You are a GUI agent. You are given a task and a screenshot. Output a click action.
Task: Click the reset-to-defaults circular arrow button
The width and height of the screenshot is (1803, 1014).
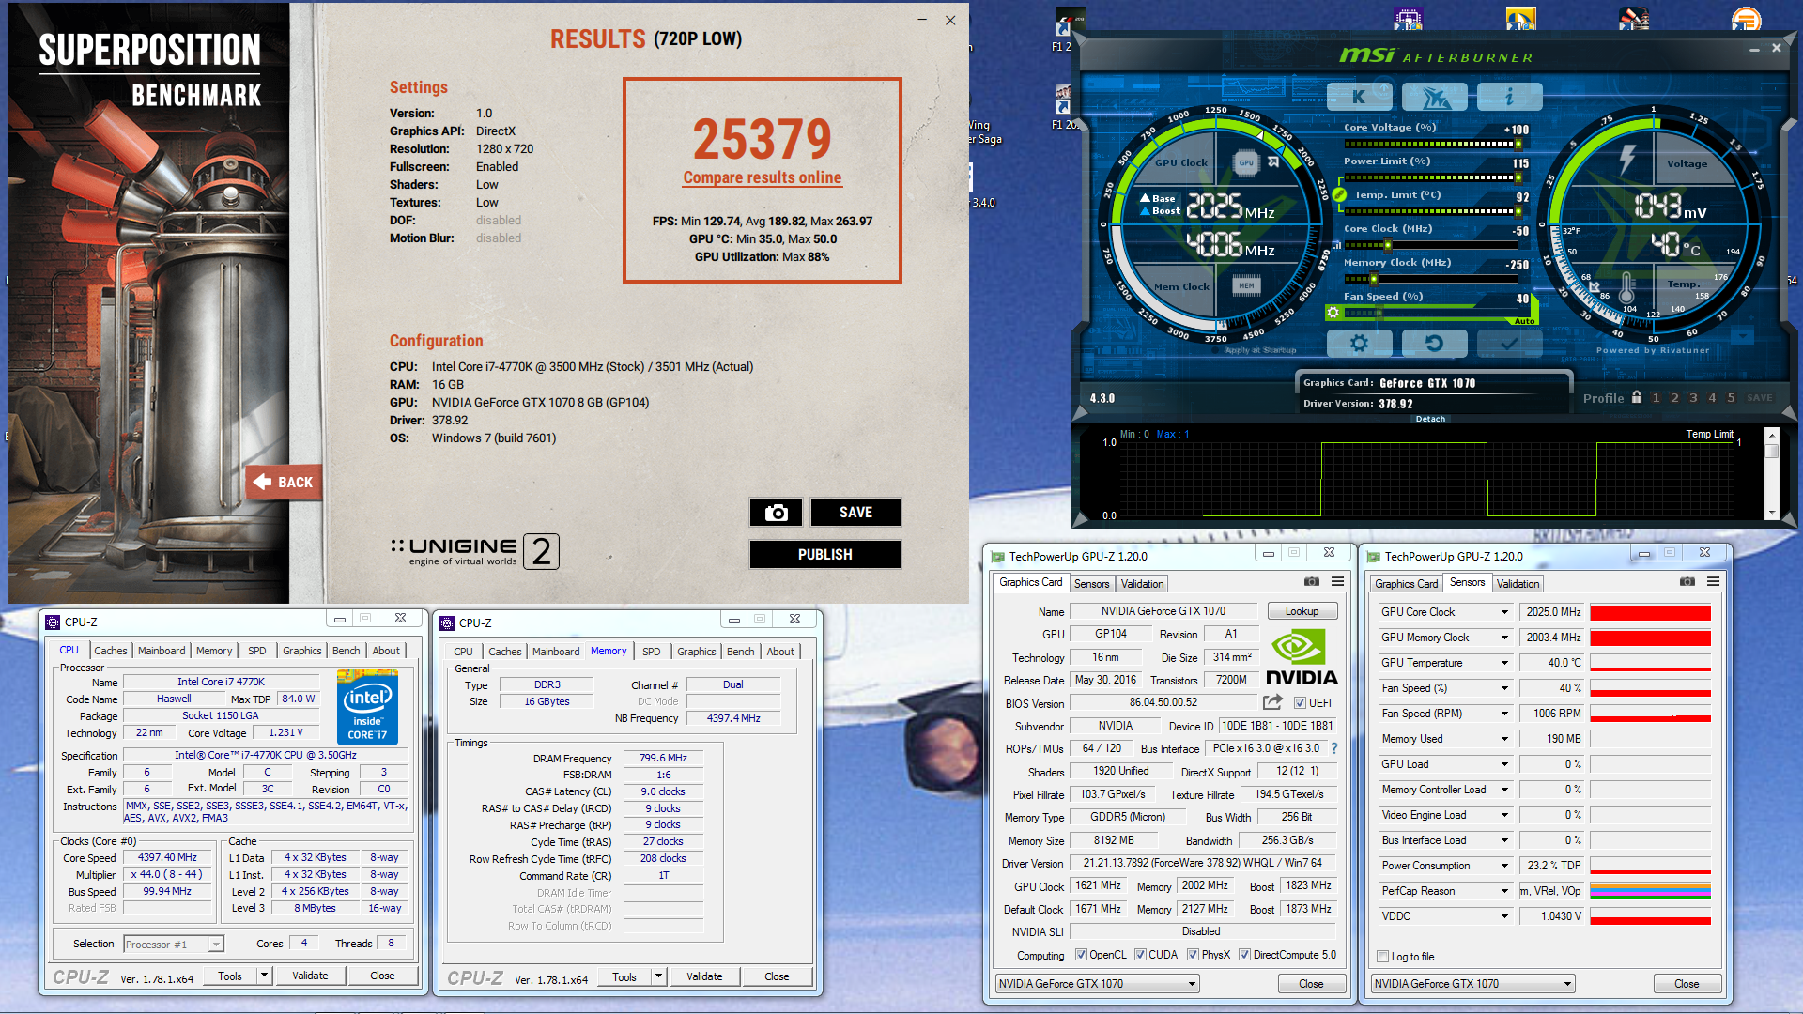click(1433, 344)
